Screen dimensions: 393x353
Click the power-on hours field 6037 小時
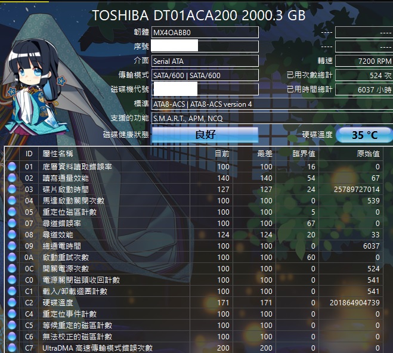pos(364,89)
